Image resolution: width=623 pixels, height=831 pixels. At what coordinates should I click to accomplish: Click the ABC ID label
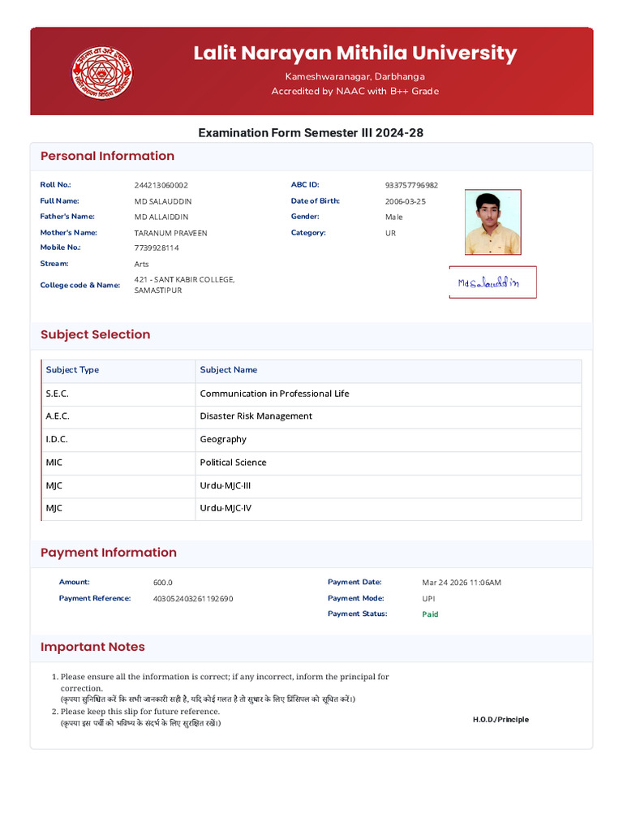click(x=305, y=184)
